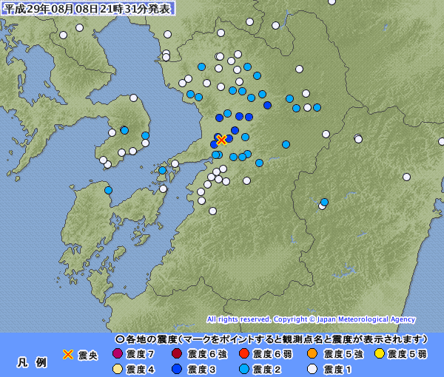Click the isolated intensity-2 marker directly east of epicenter
Image resolution: width=444 pixels, height=377 pixels.
[286, 145]
